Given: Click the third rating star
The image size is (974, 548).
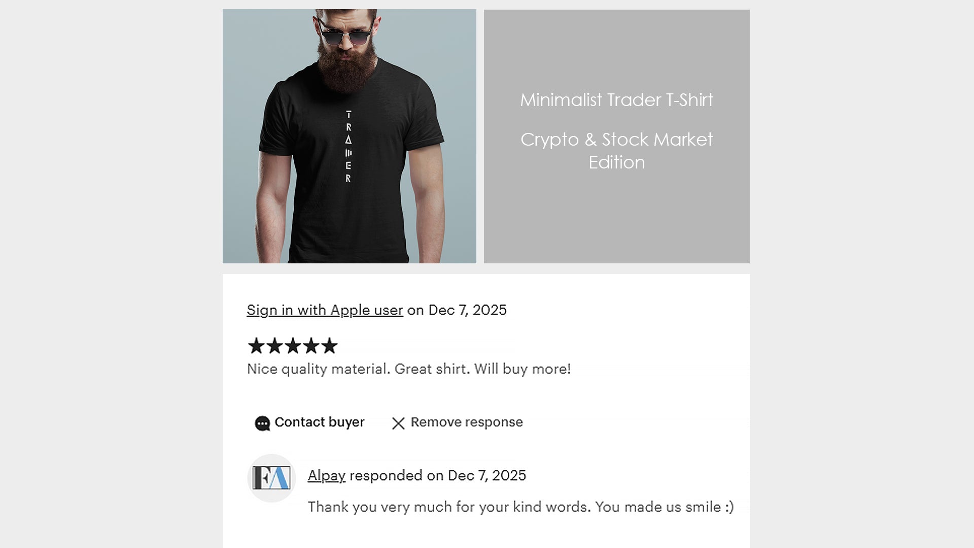Looking at the screenshot, I should point(292,346).
